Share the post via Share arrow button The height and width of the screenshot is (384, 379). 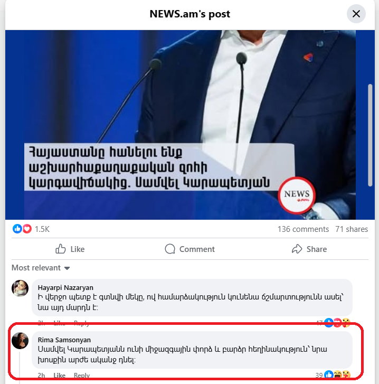point(309,249)
